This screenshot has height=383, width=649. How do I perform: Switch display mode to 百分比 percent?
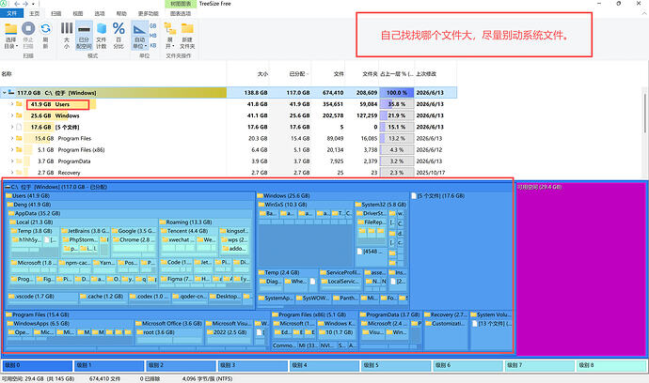[x=119, y=36]
